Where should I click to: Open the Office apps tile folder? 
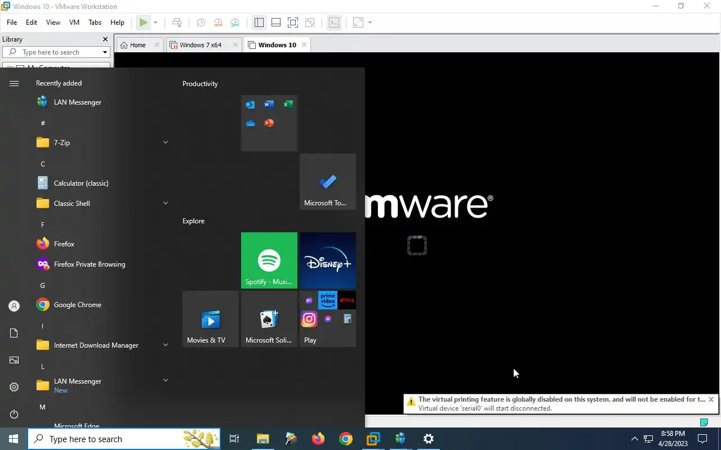tap(269, 123)
